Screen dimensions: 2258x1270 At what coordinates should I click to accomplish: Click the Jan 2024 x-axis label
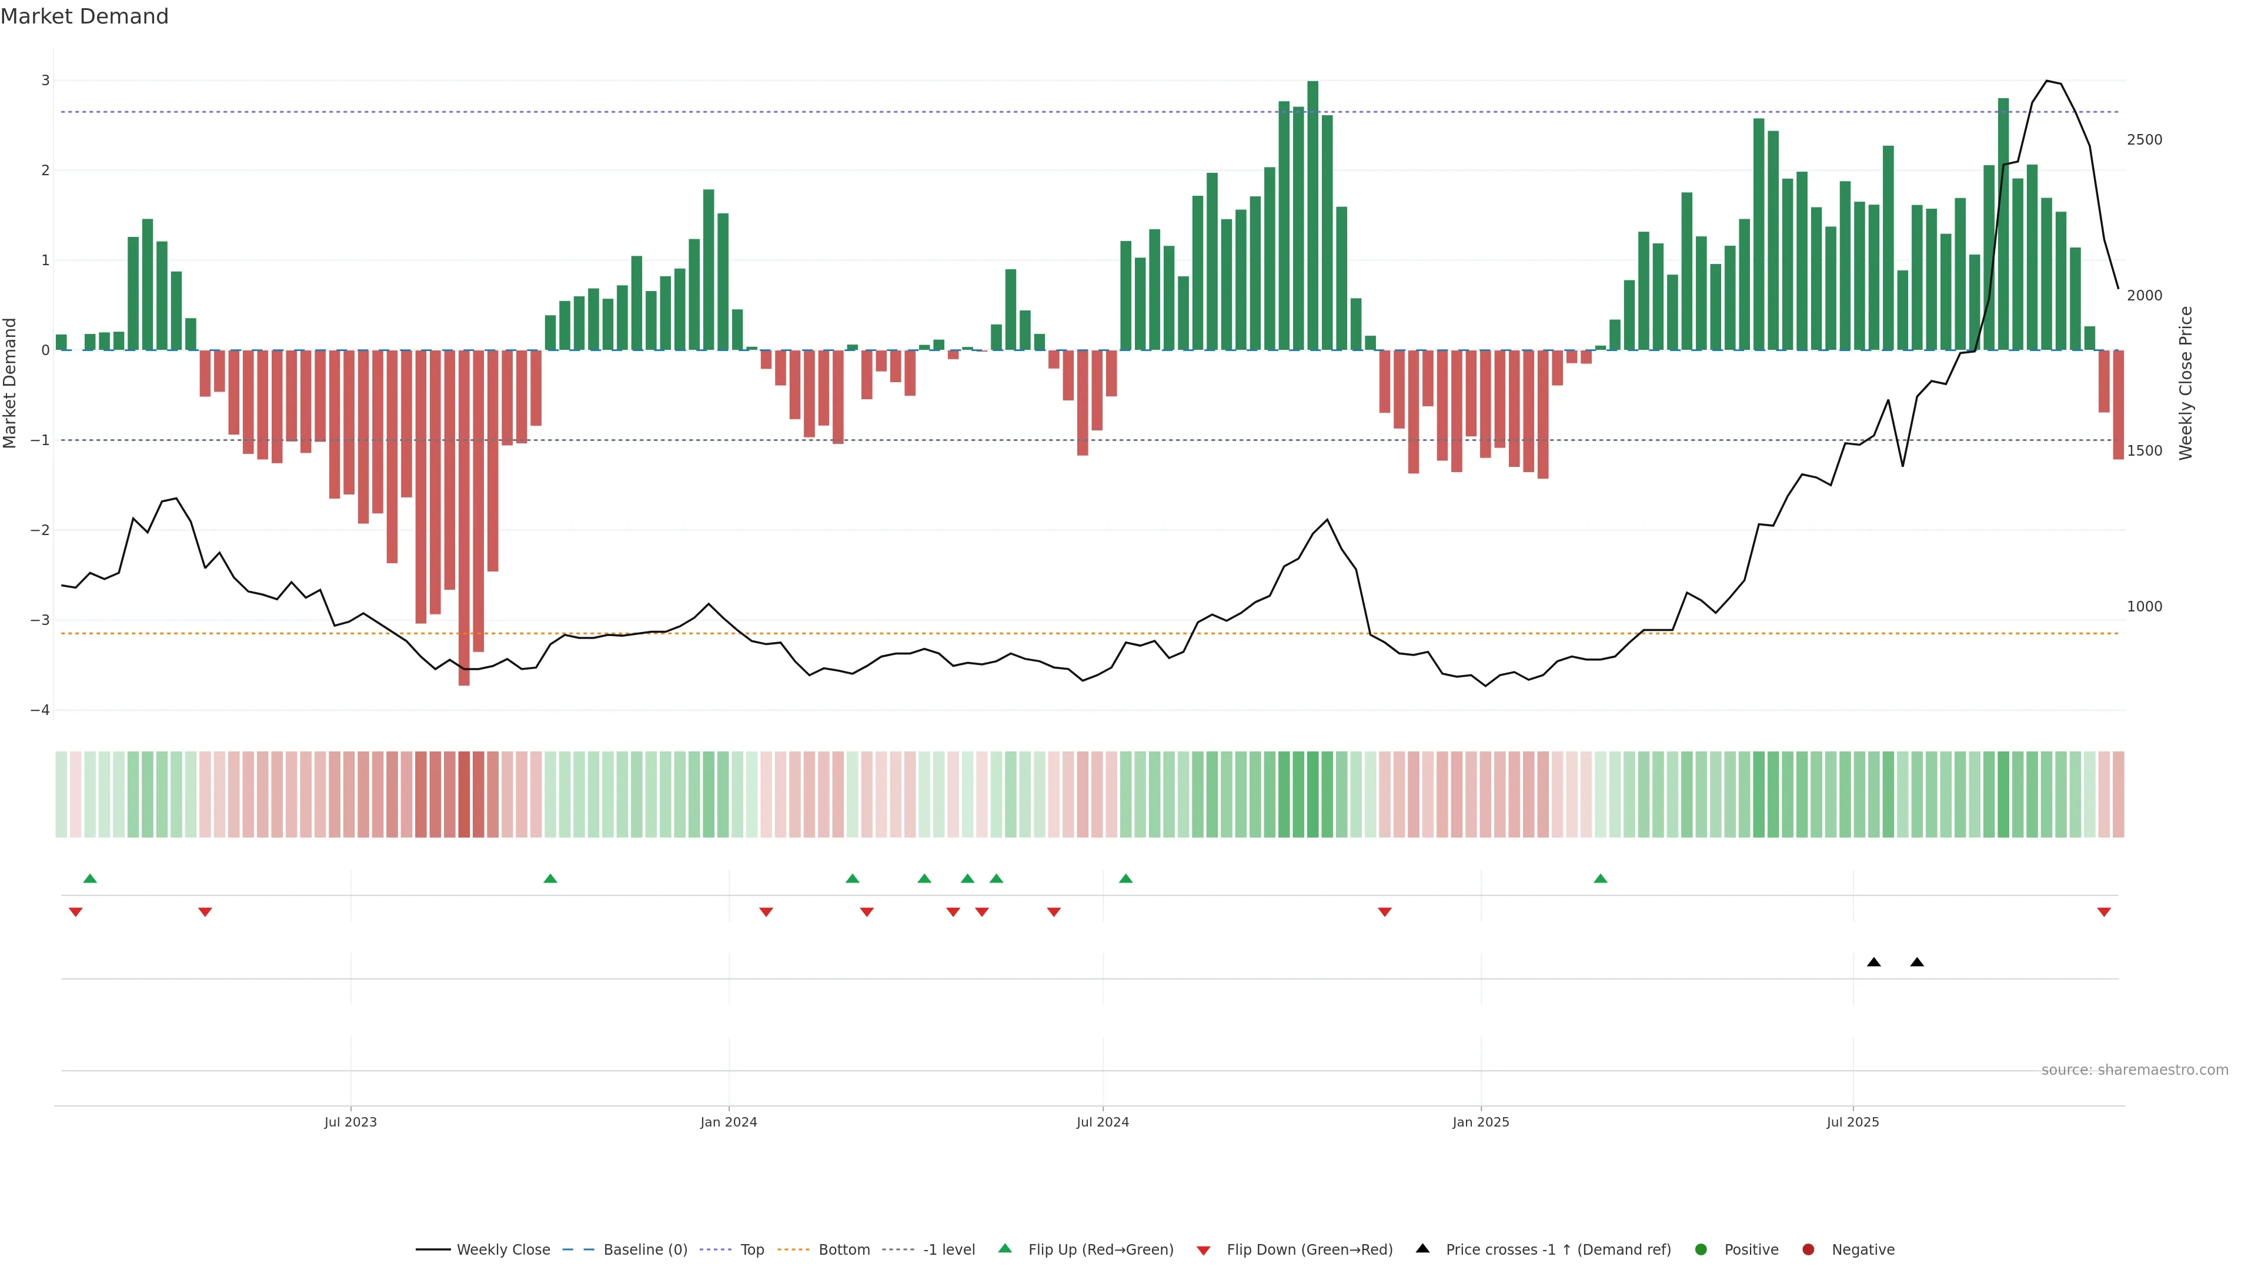[729, 1122]
